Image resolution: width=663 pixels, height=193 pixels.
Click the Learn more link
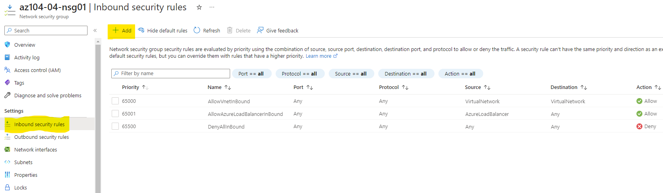[x=321, y=56]
